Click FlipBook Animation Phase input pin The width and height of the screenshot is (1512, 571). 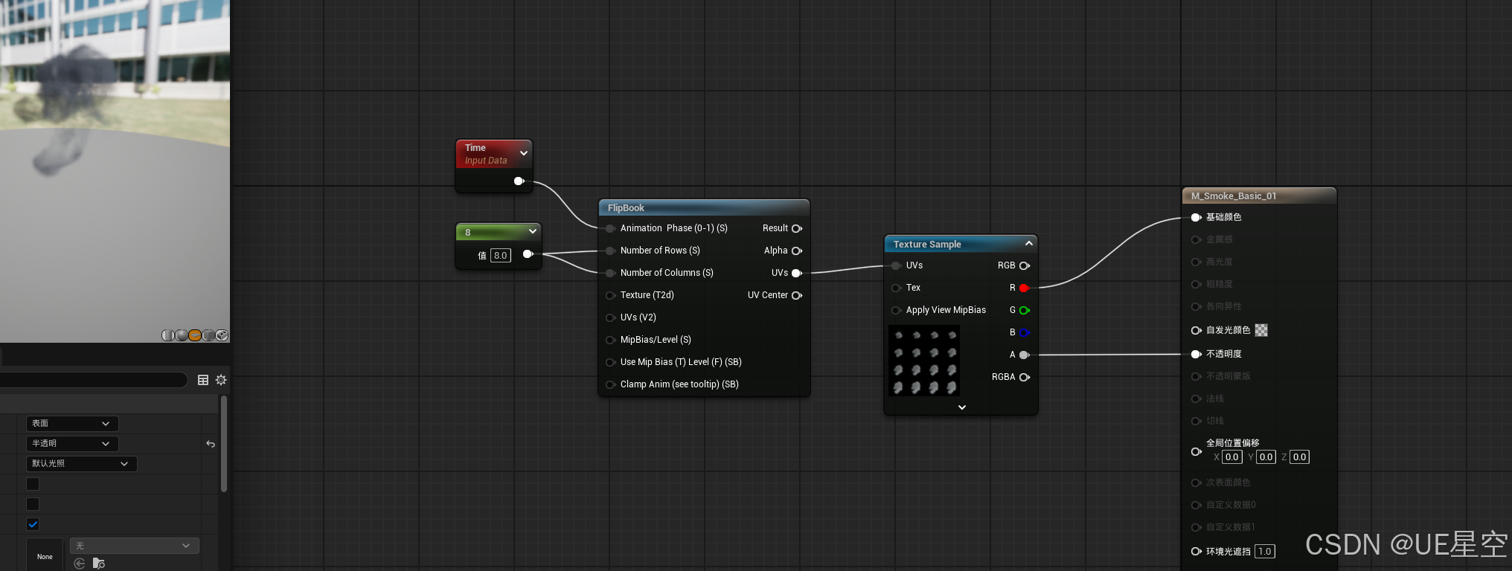pos(610,228)
